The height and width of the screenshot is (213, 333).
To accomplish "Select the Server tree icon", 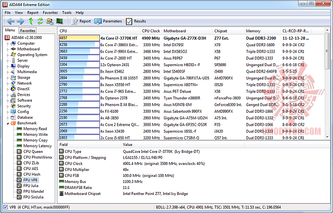I will (13, 61).
